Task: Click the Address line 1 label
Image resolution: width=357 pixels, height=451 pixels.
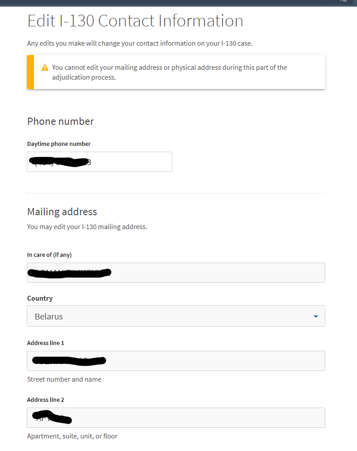Action: tap(46, 343)
